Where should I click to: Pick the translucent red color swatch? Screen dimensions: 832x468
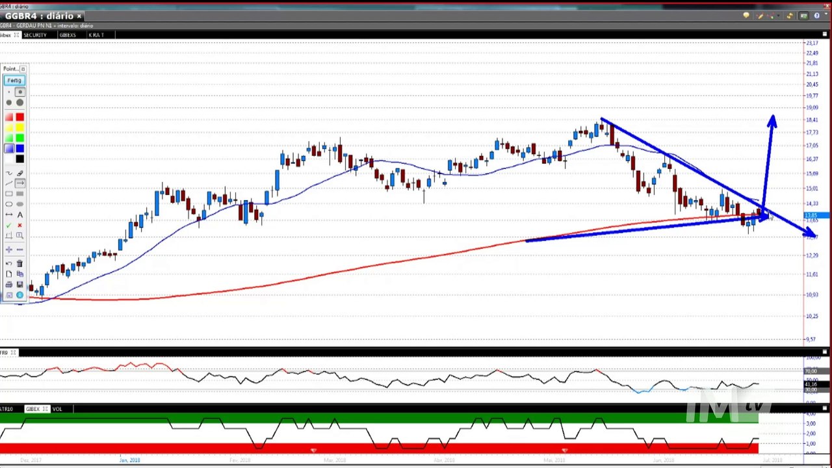click(8, 117)
